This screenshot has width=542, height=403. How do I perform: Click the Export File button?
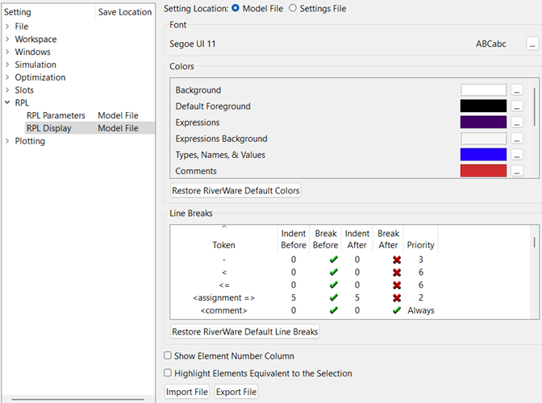236,392
